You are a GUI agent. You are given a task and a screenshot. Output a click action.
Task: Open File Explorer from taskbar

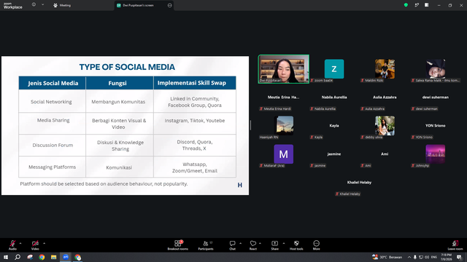tap(53, 257)
